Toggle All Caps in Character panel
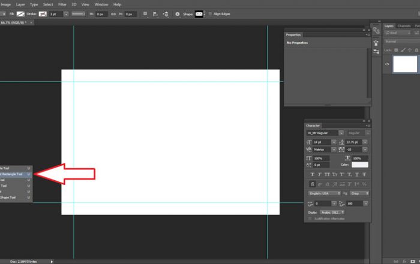This screenshot has width=420, height=264. [327, 174]
